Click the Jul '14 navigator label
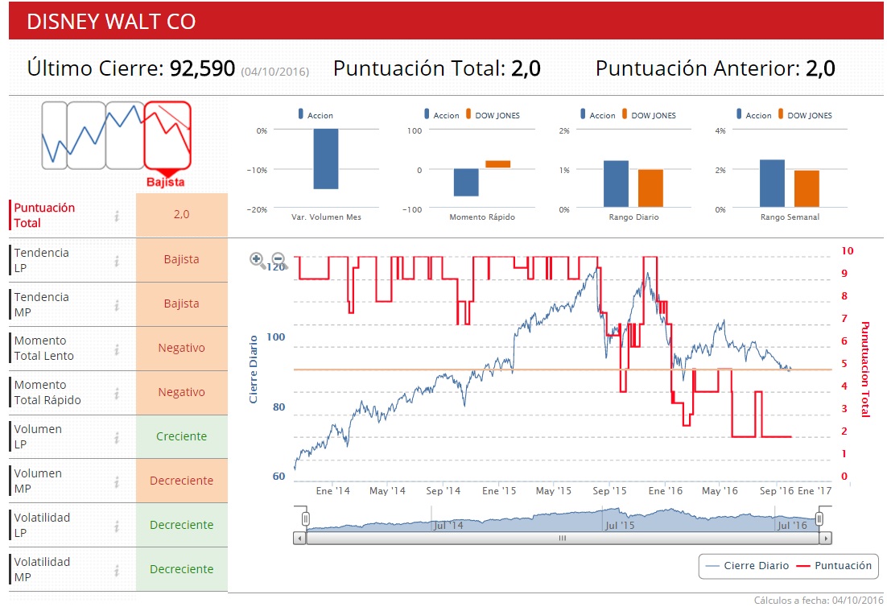This screenshot has height=607, width=887. (448, 526)
